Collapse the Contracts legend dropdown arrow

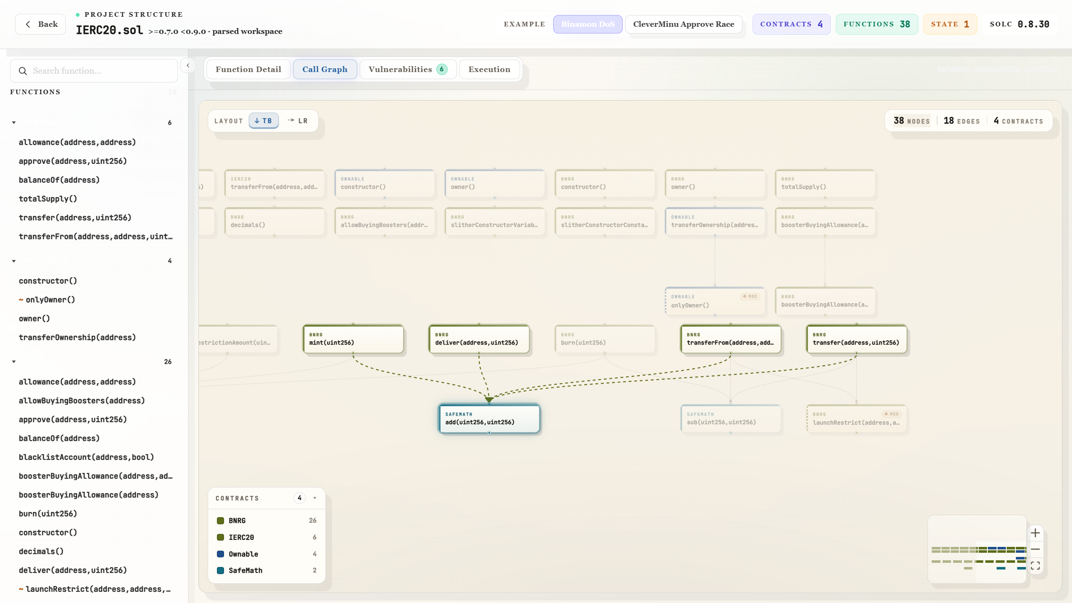pyautogui.click(x=314, y=498)
